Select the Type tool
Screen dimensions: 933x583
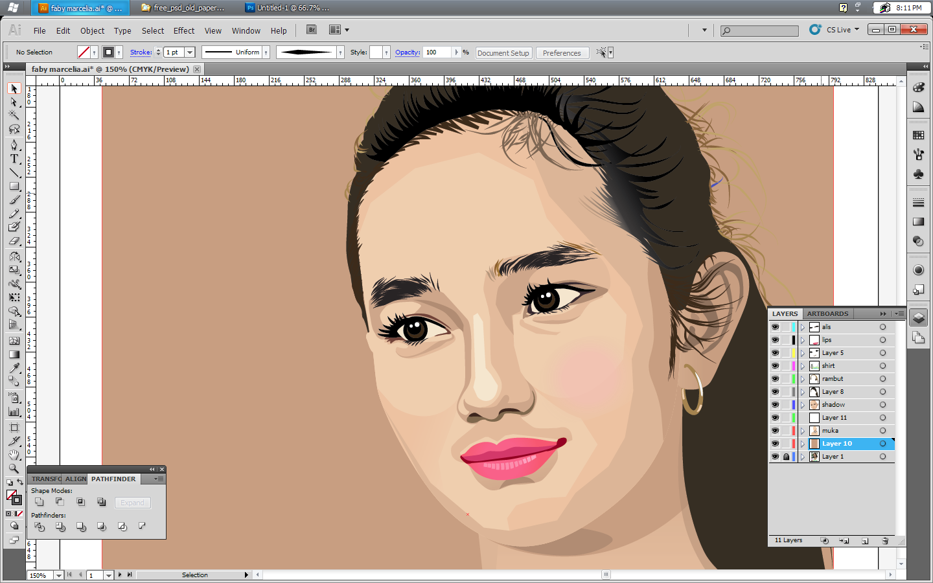click(x=14, y=159)
